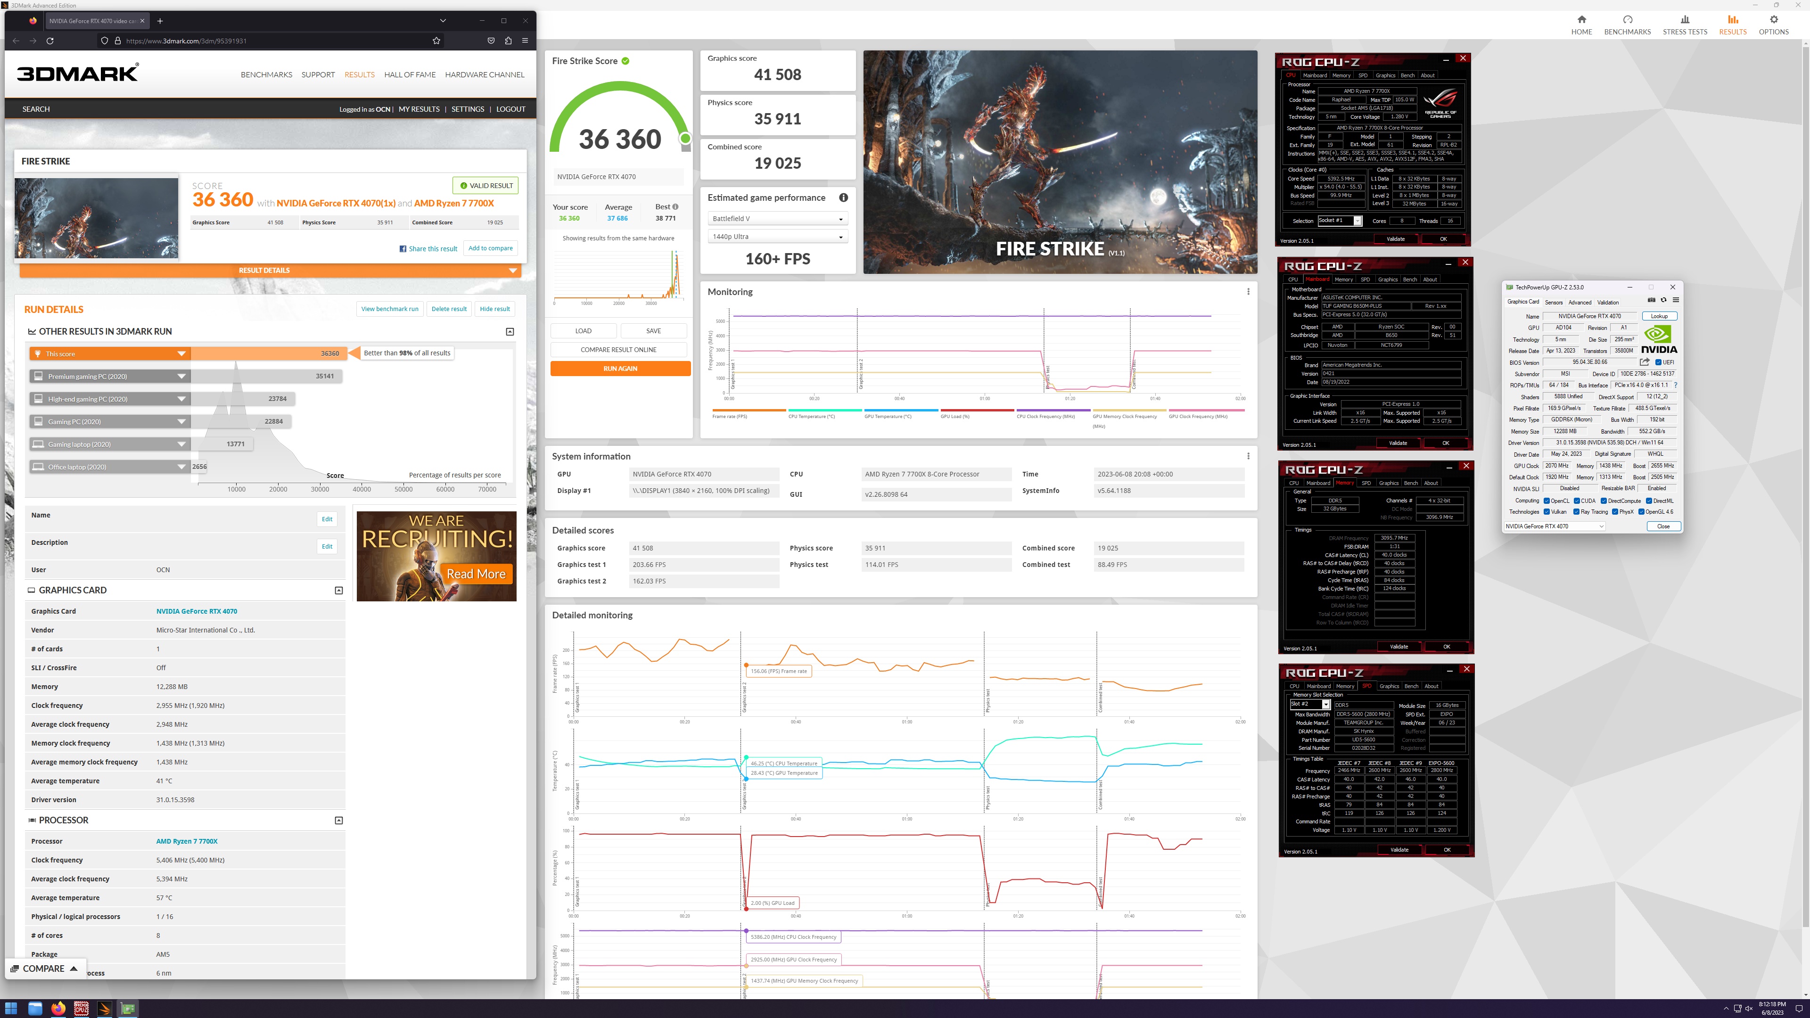Open File Explorer from the taskbar
This screenshot has width=1810, height=1018.
[34, 1008]
